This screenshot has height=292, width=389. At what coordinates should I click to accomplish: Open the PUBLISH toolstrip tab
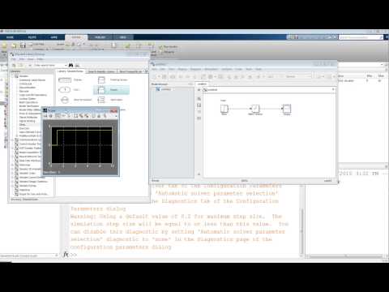point(100,37)
